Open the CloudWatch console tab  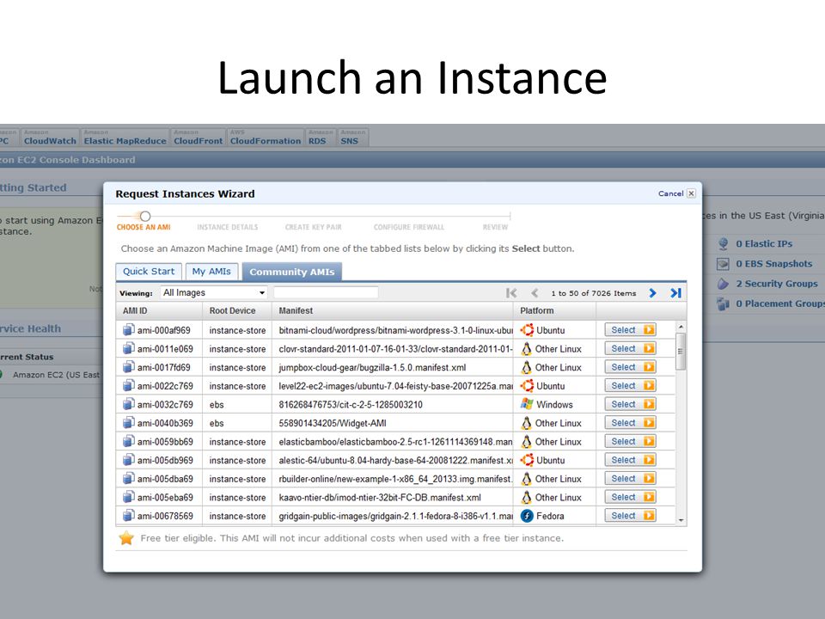click(50, 138)
